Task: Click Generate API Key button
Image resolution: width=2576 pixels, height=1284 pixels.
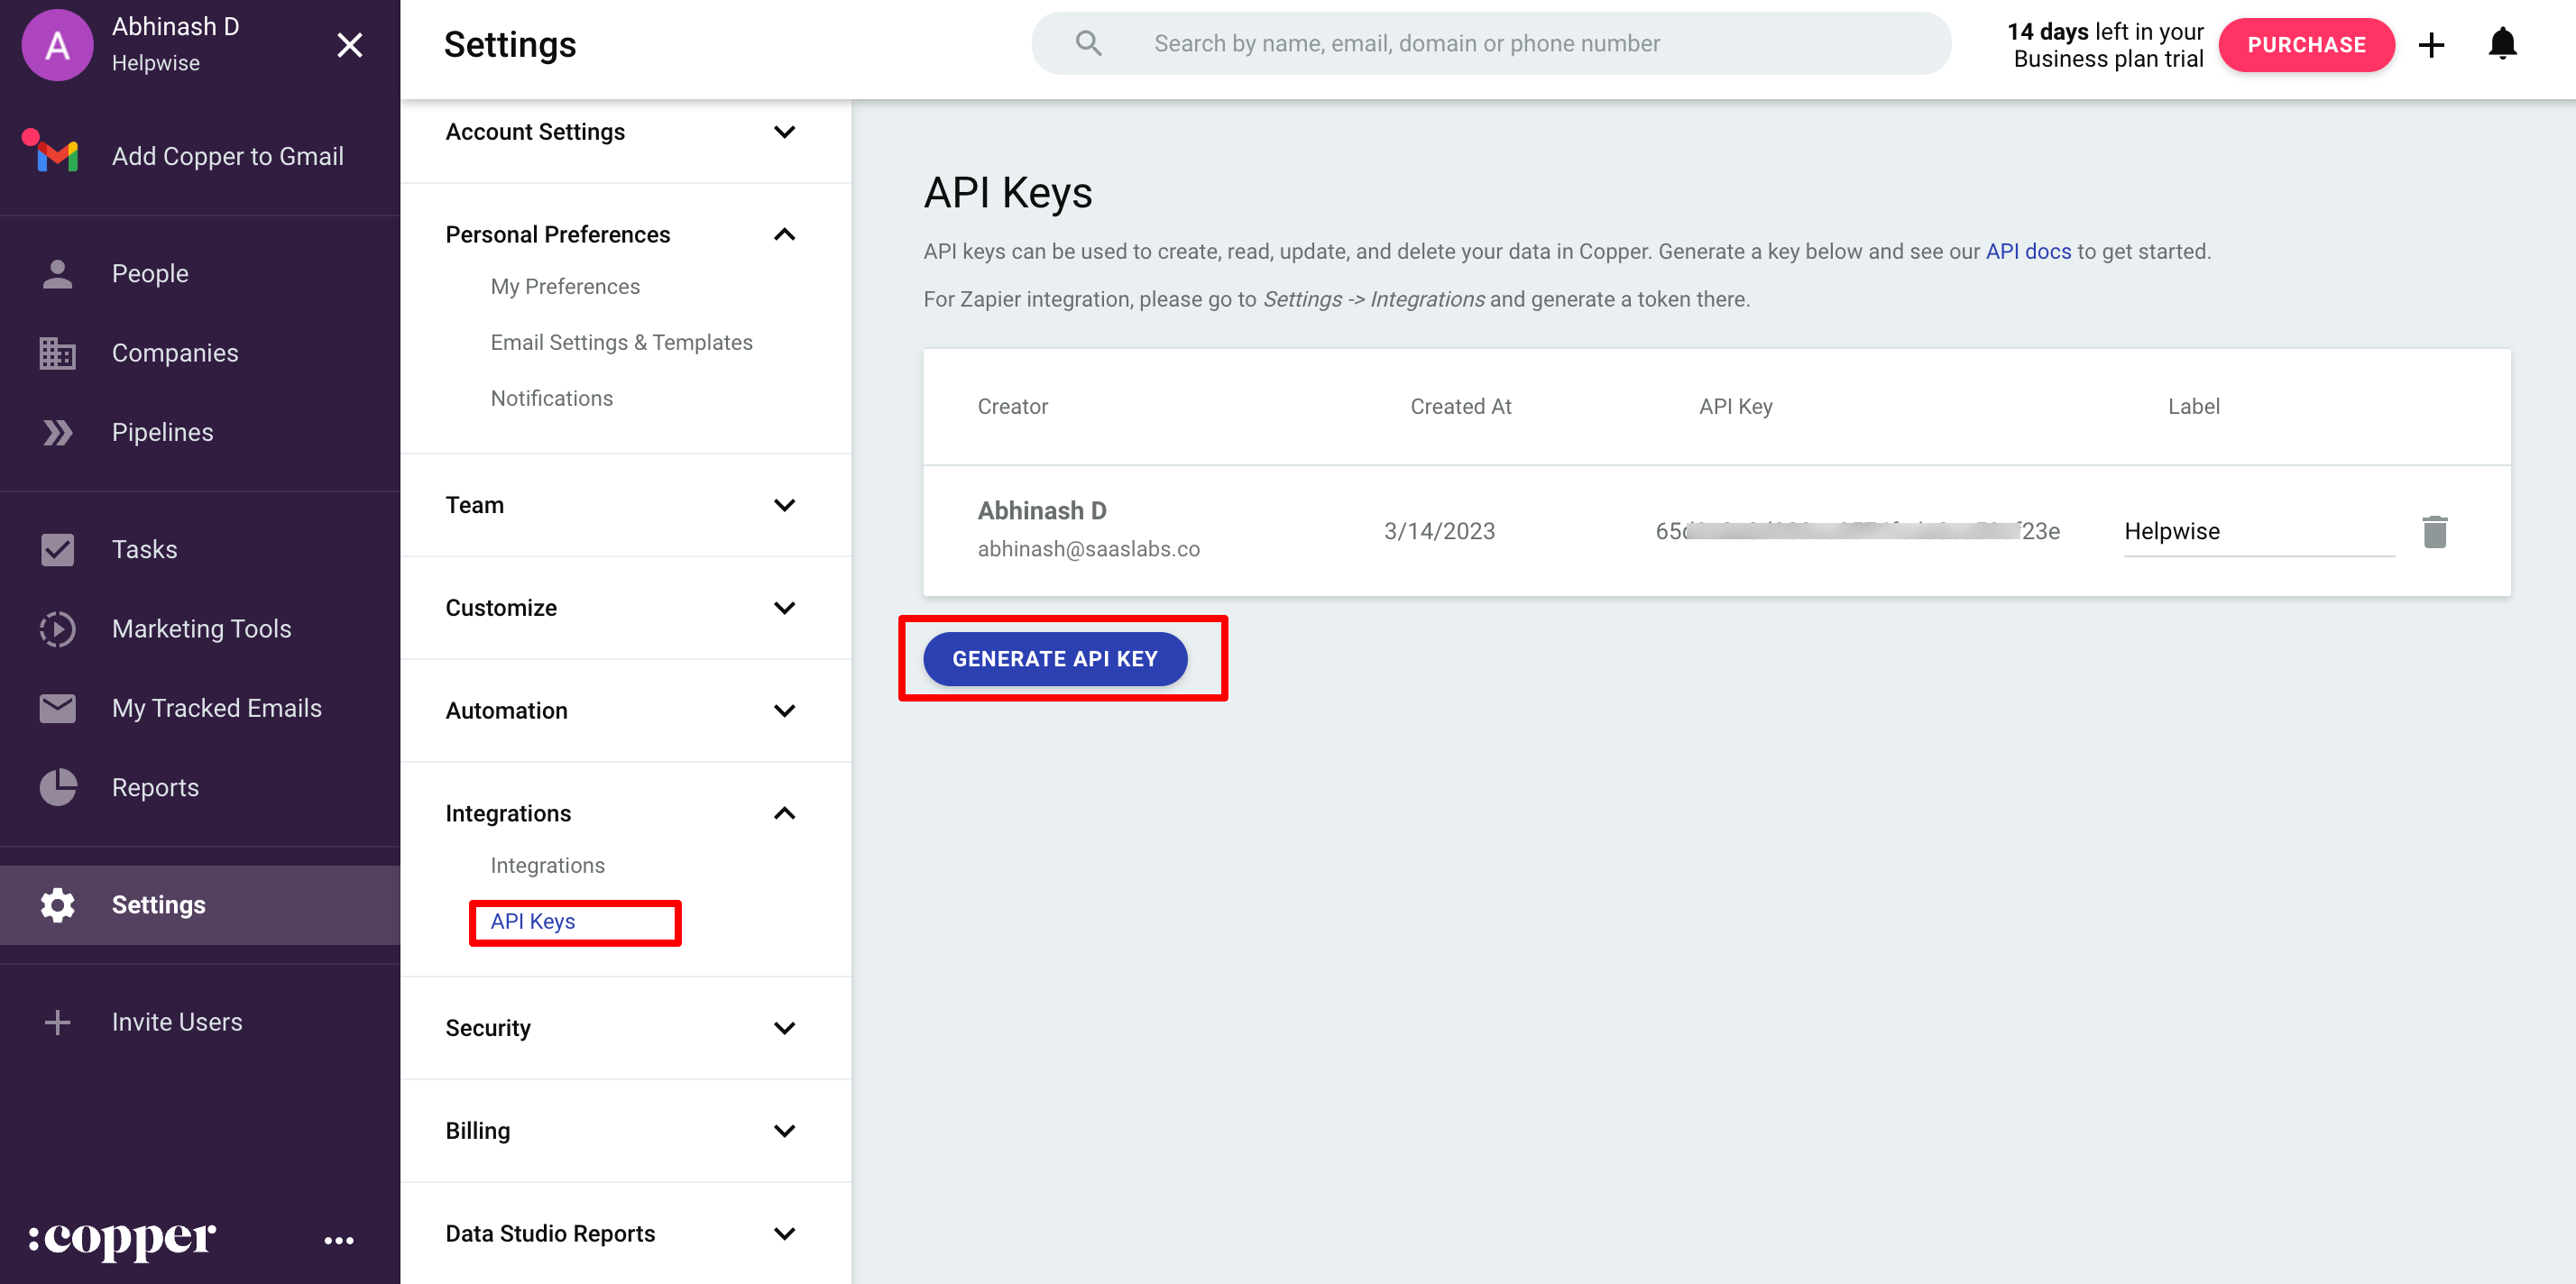Action: pyautogui.click(x=1054, y=659)
